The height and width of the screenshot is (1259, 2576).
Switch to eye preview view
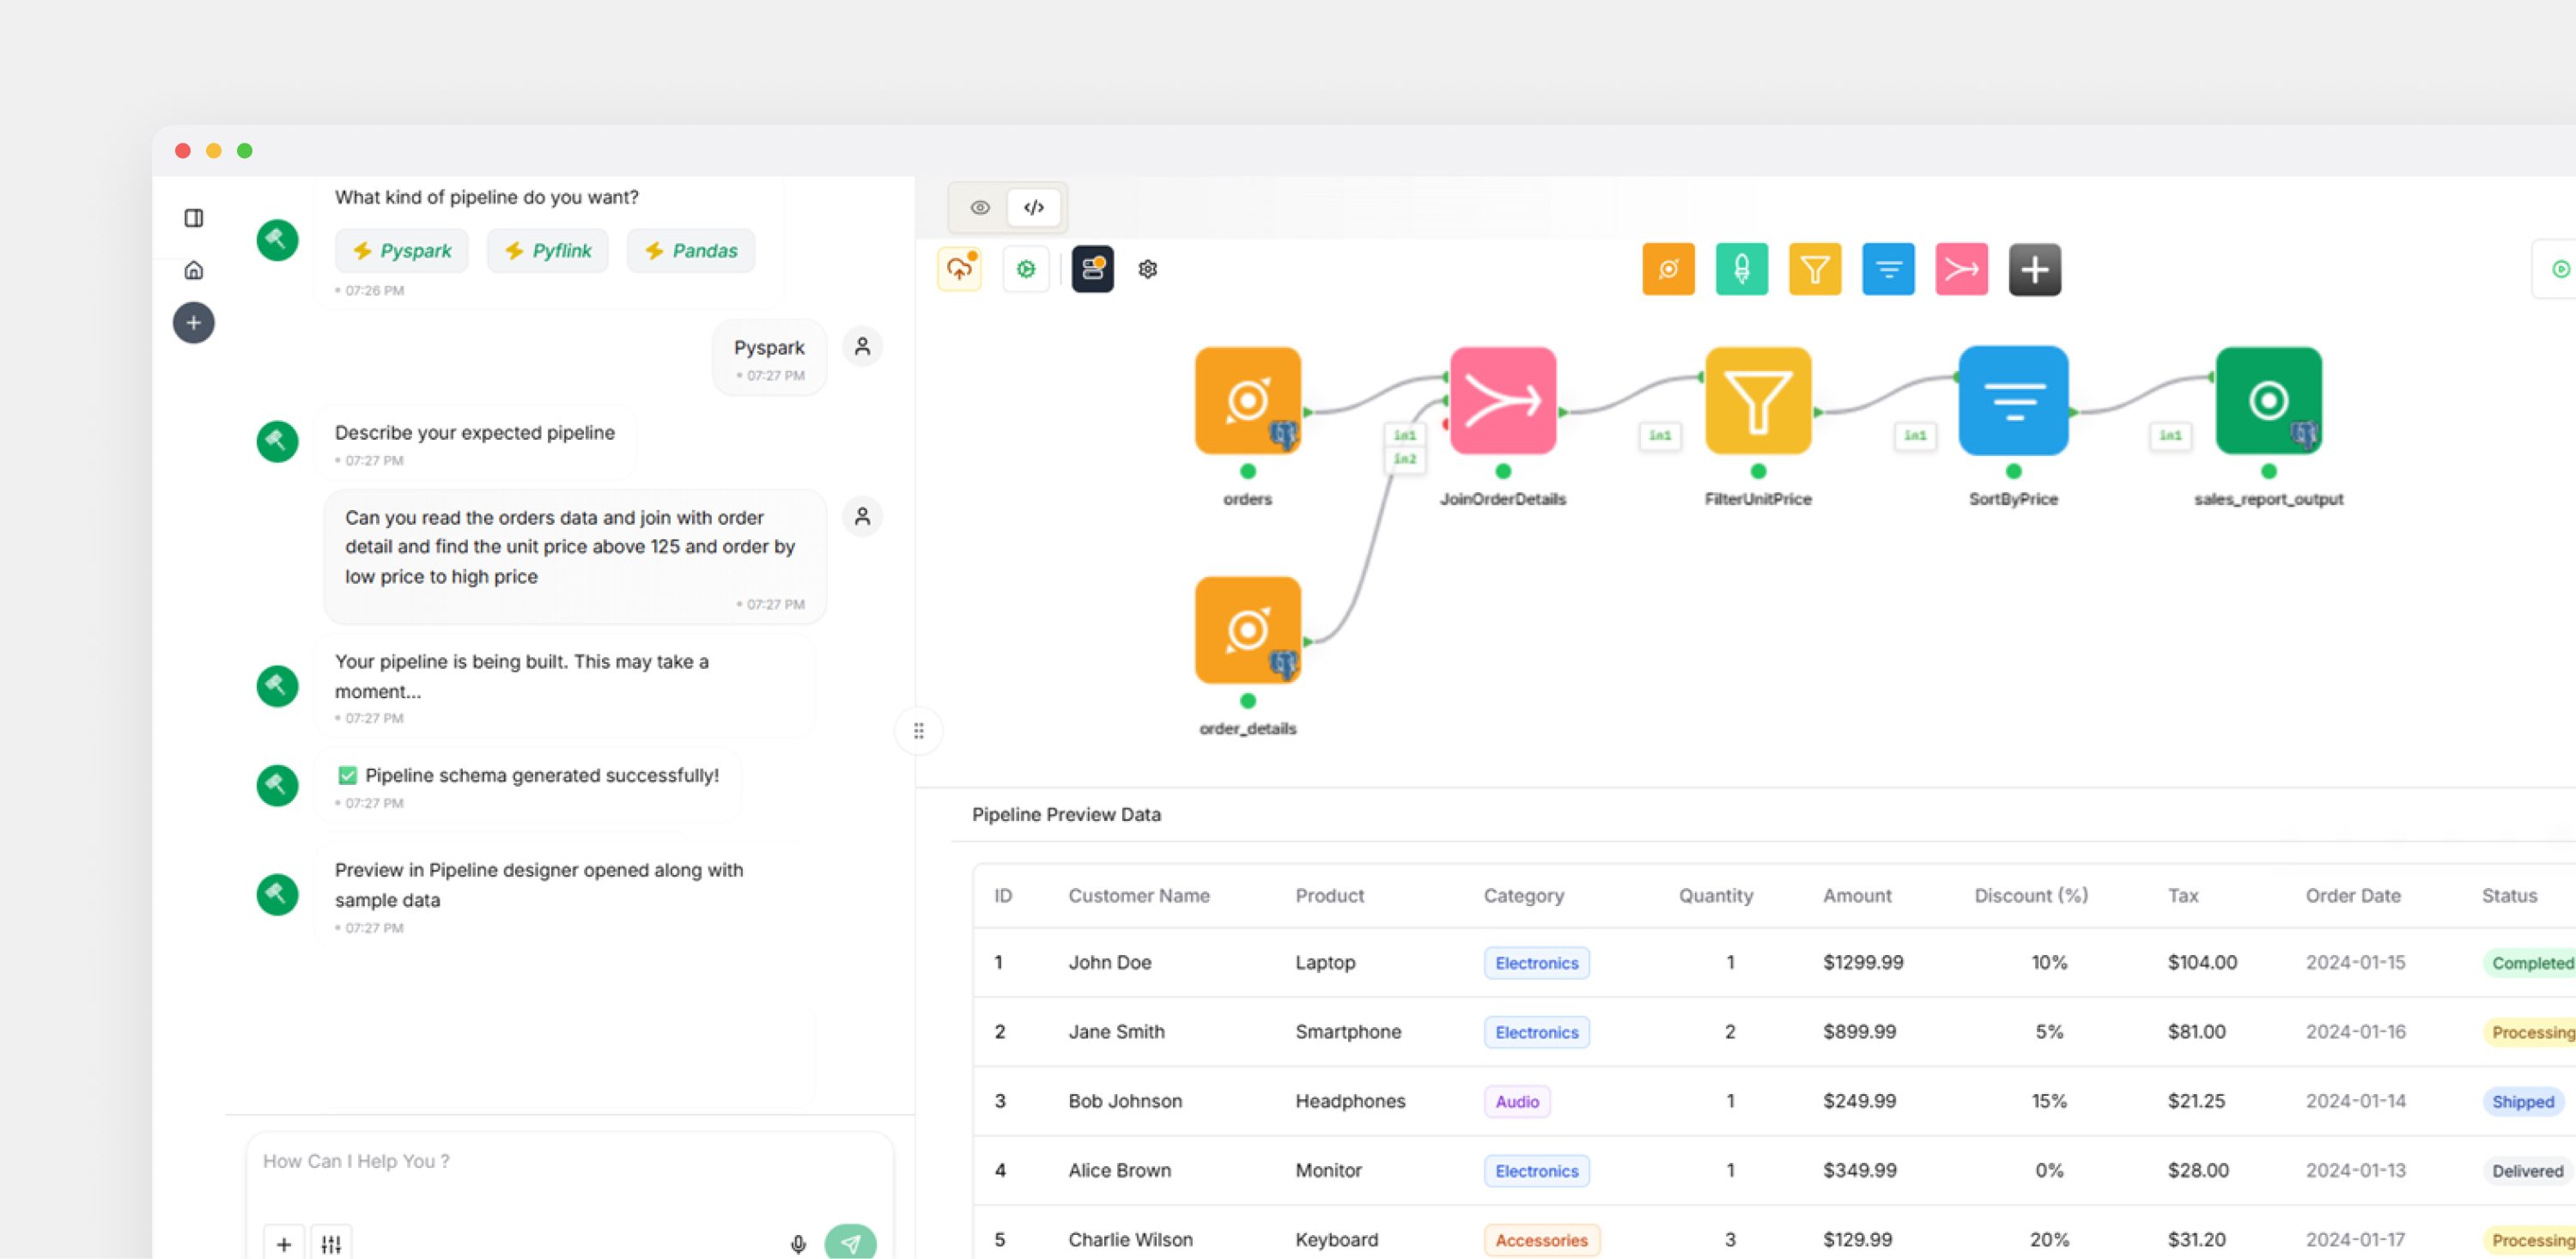[980, 208]
